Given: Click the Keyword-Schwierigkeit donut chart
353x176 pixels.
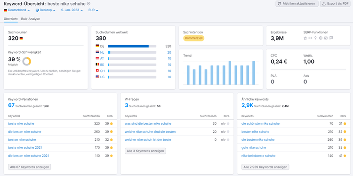Looking at the screenshot, I should (26, 61).
